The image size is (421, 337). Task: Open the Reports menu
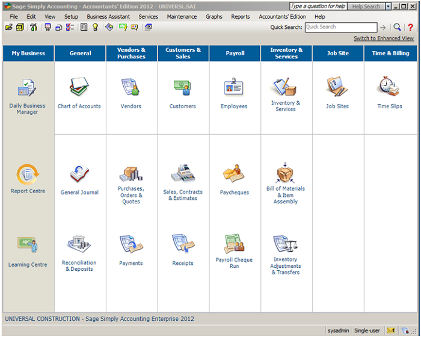[241, 17]
